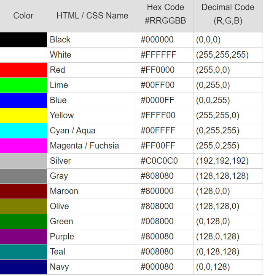Click the maroon color swatch

[24, 191]
